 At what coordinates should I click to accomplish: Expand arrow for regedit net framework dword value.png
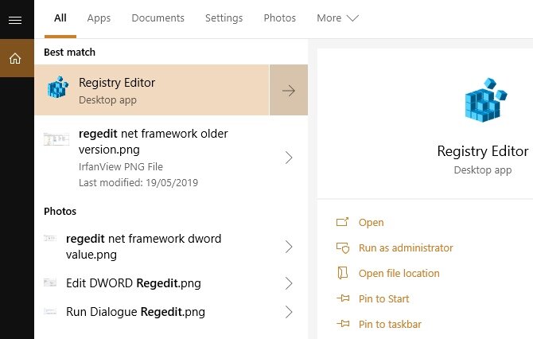[289, 247]
